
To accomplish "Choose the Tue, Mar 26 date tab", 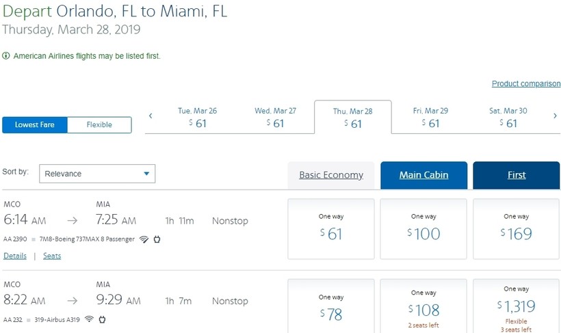I will click(x=197, y=118).
